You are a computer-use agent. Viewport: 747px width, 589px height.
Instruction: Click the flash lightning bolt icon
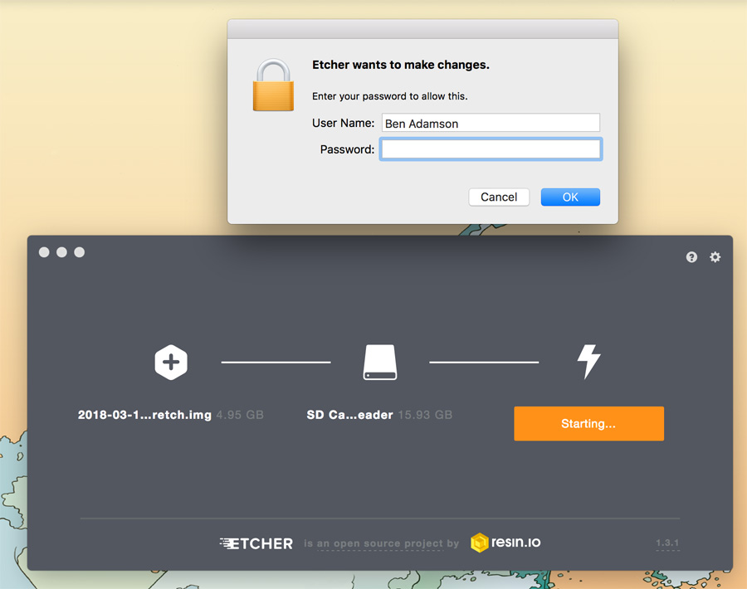(x=588, y=362)
